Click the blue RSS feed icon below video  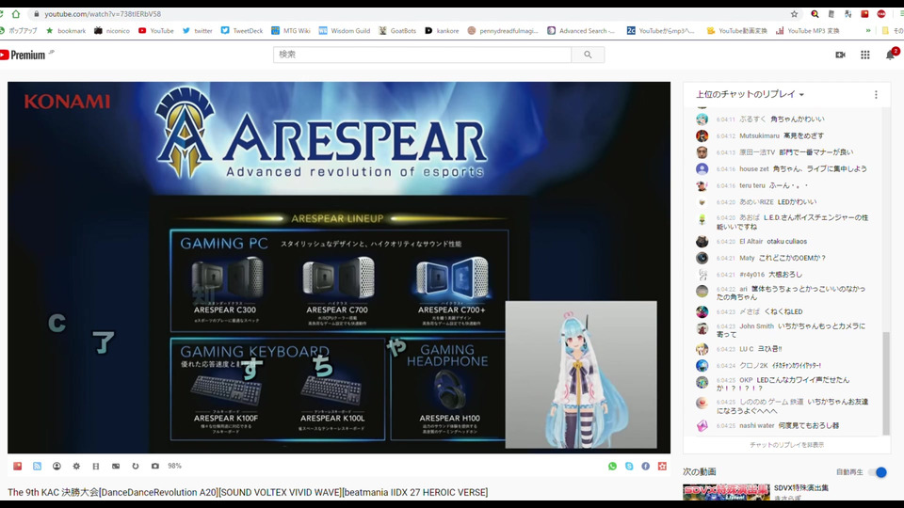(37, 466)
